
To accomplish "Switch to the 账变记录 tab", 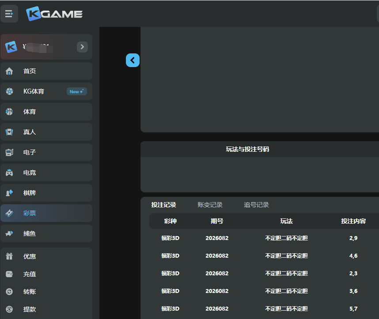I will [x=210, y=205].
